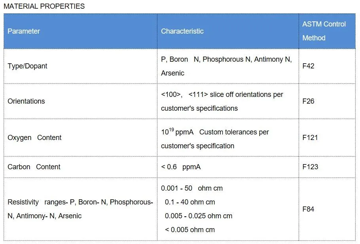Select the 0.001 - 50 ohm cm value
This screenshot has height=244, width=360.
click(192, 188)
